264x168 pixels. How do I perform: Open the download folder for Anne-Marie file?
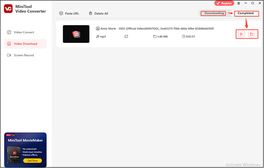252,34
